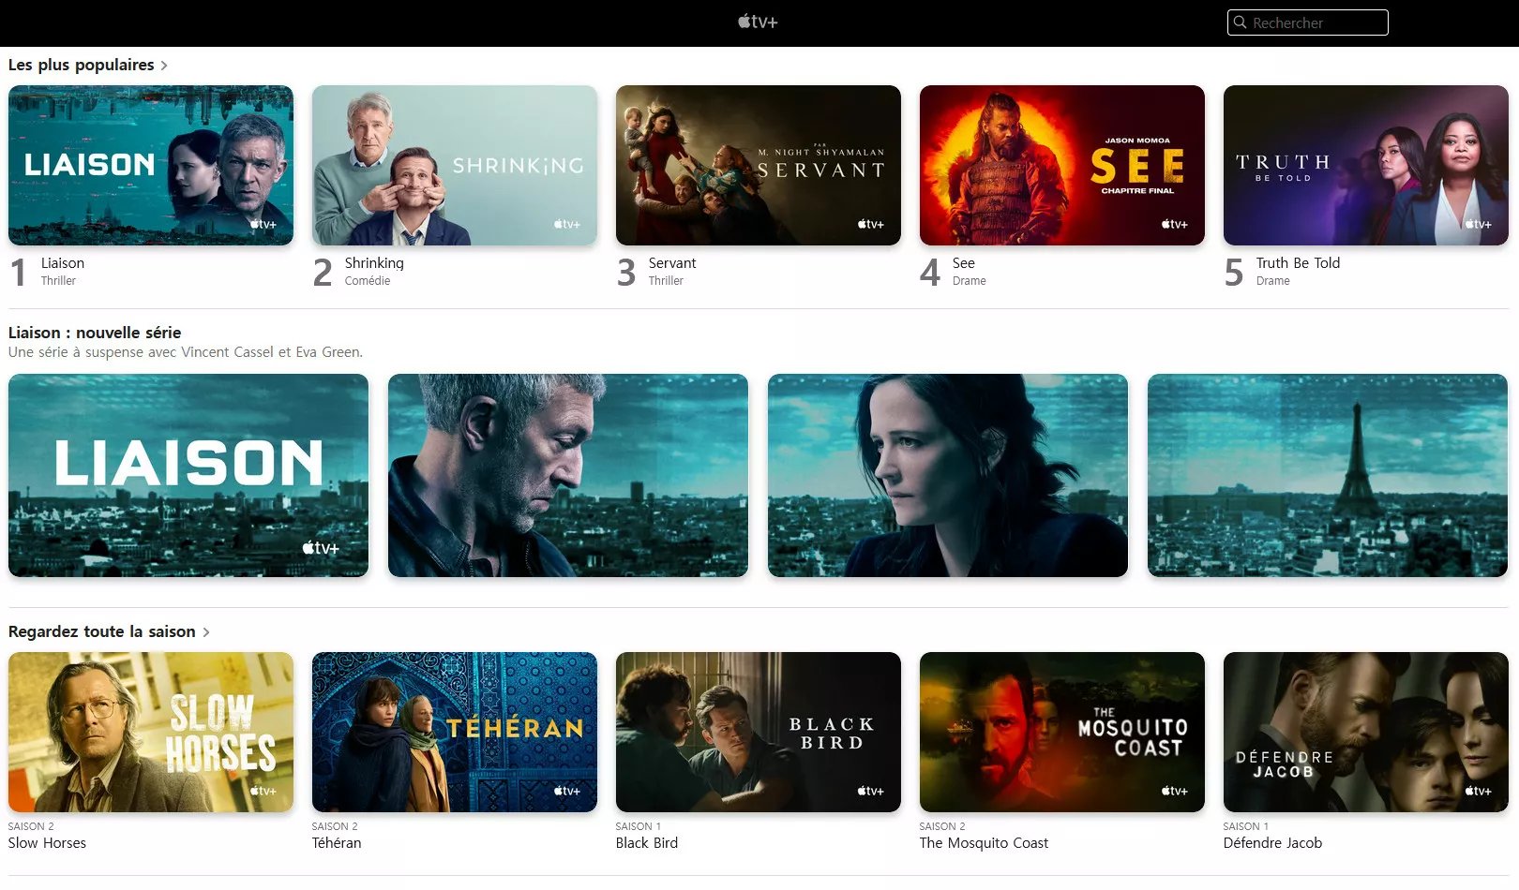Click the Apple TV+ logo in the header
1519x890 pixels.
tap(758, 22)
